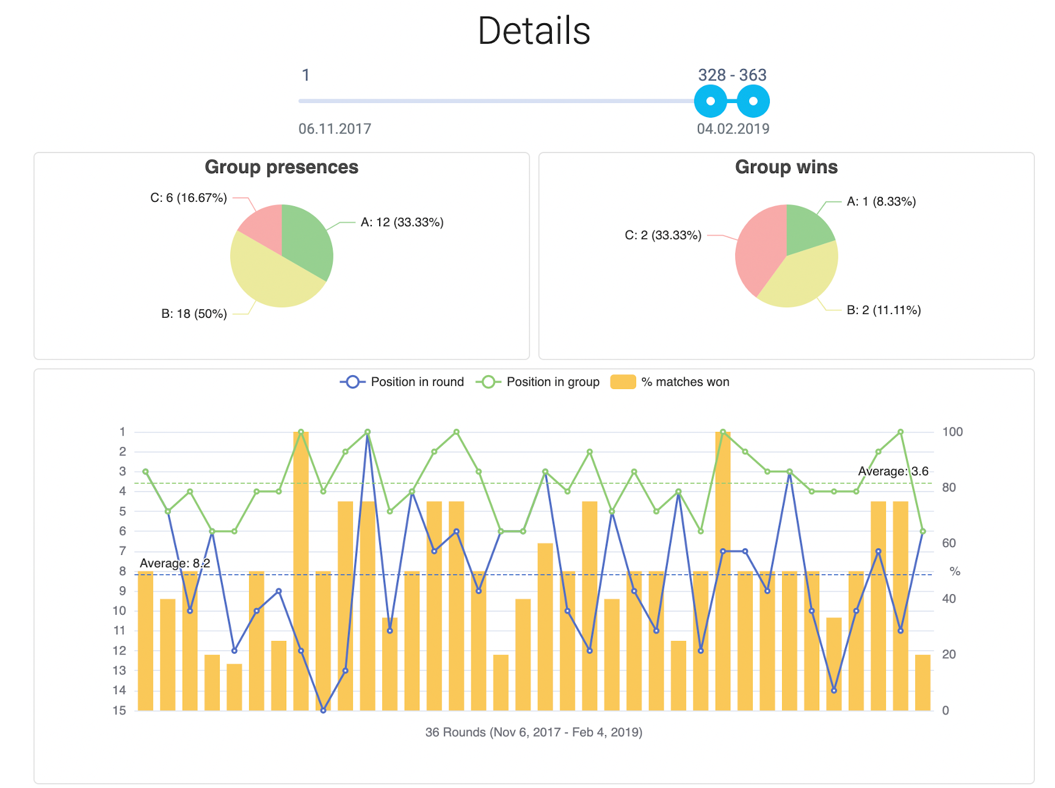
Task: Click the blue data point at position 15
Action: pos(323,710)
